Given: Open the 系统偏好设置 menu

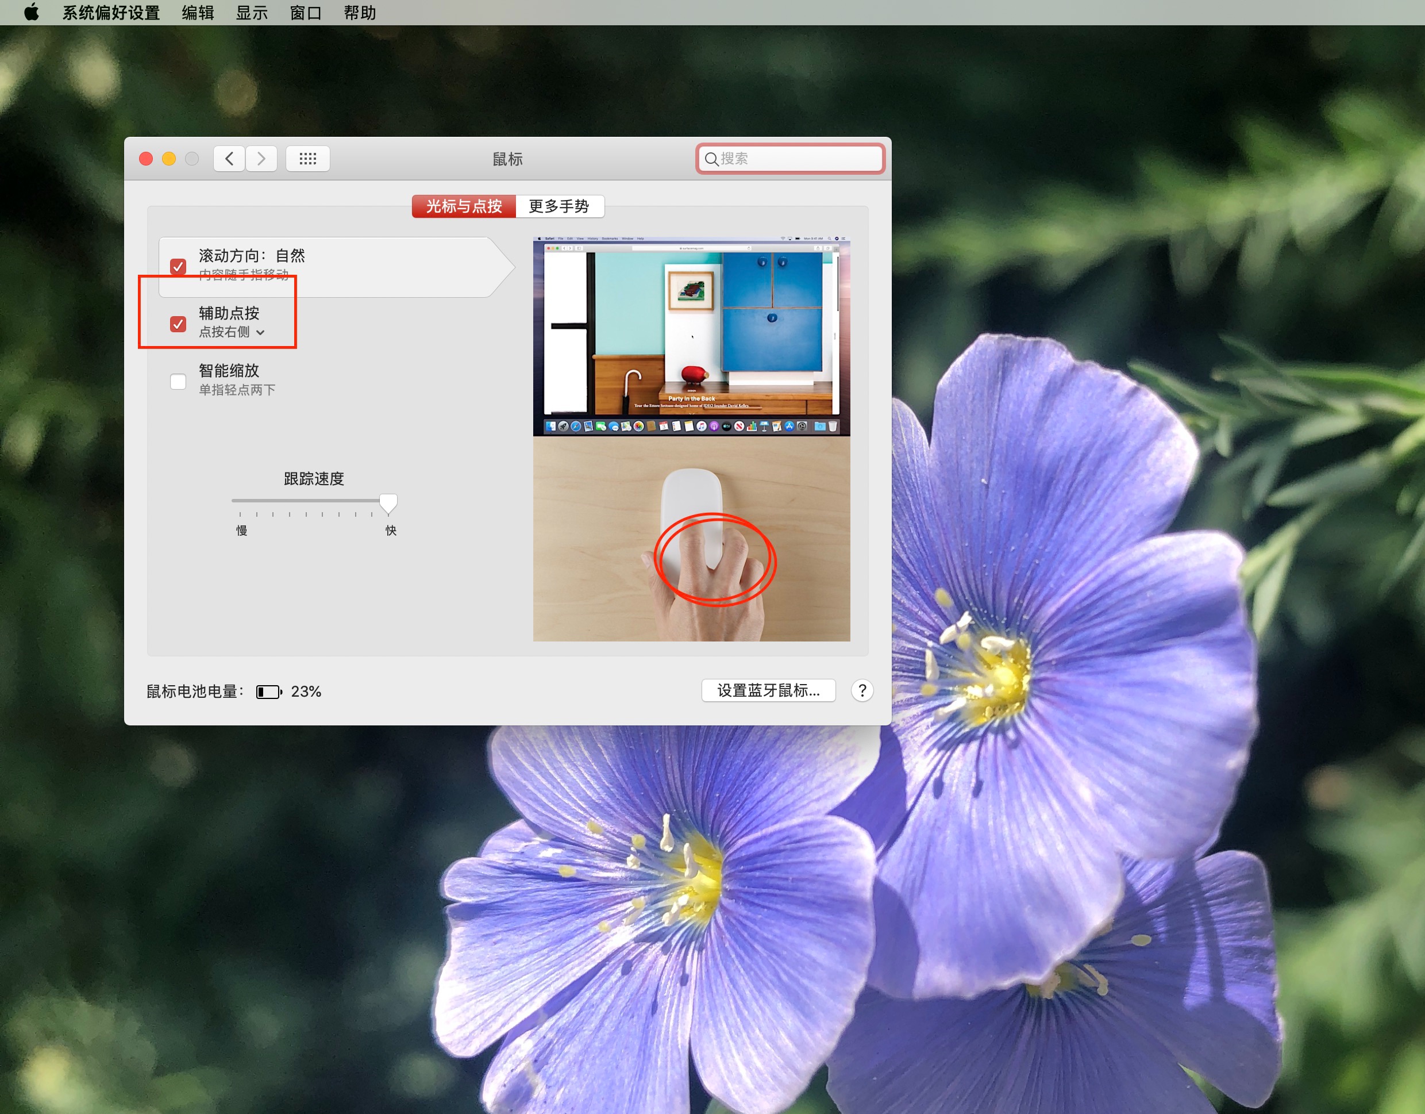Looking at the screenshot, I should 111,13.
